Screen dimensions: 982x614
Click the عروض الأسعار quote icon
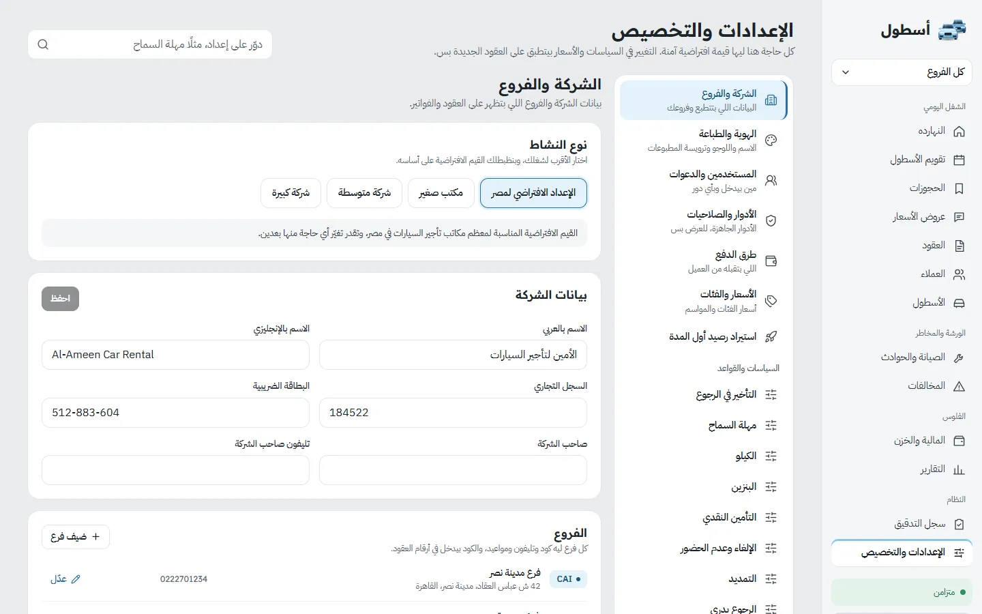[x=959, y=217]
